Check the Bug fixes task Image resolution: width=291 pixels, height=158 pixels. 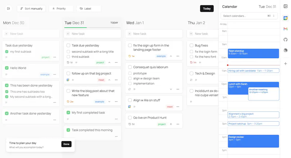click(x=192, y=45)
